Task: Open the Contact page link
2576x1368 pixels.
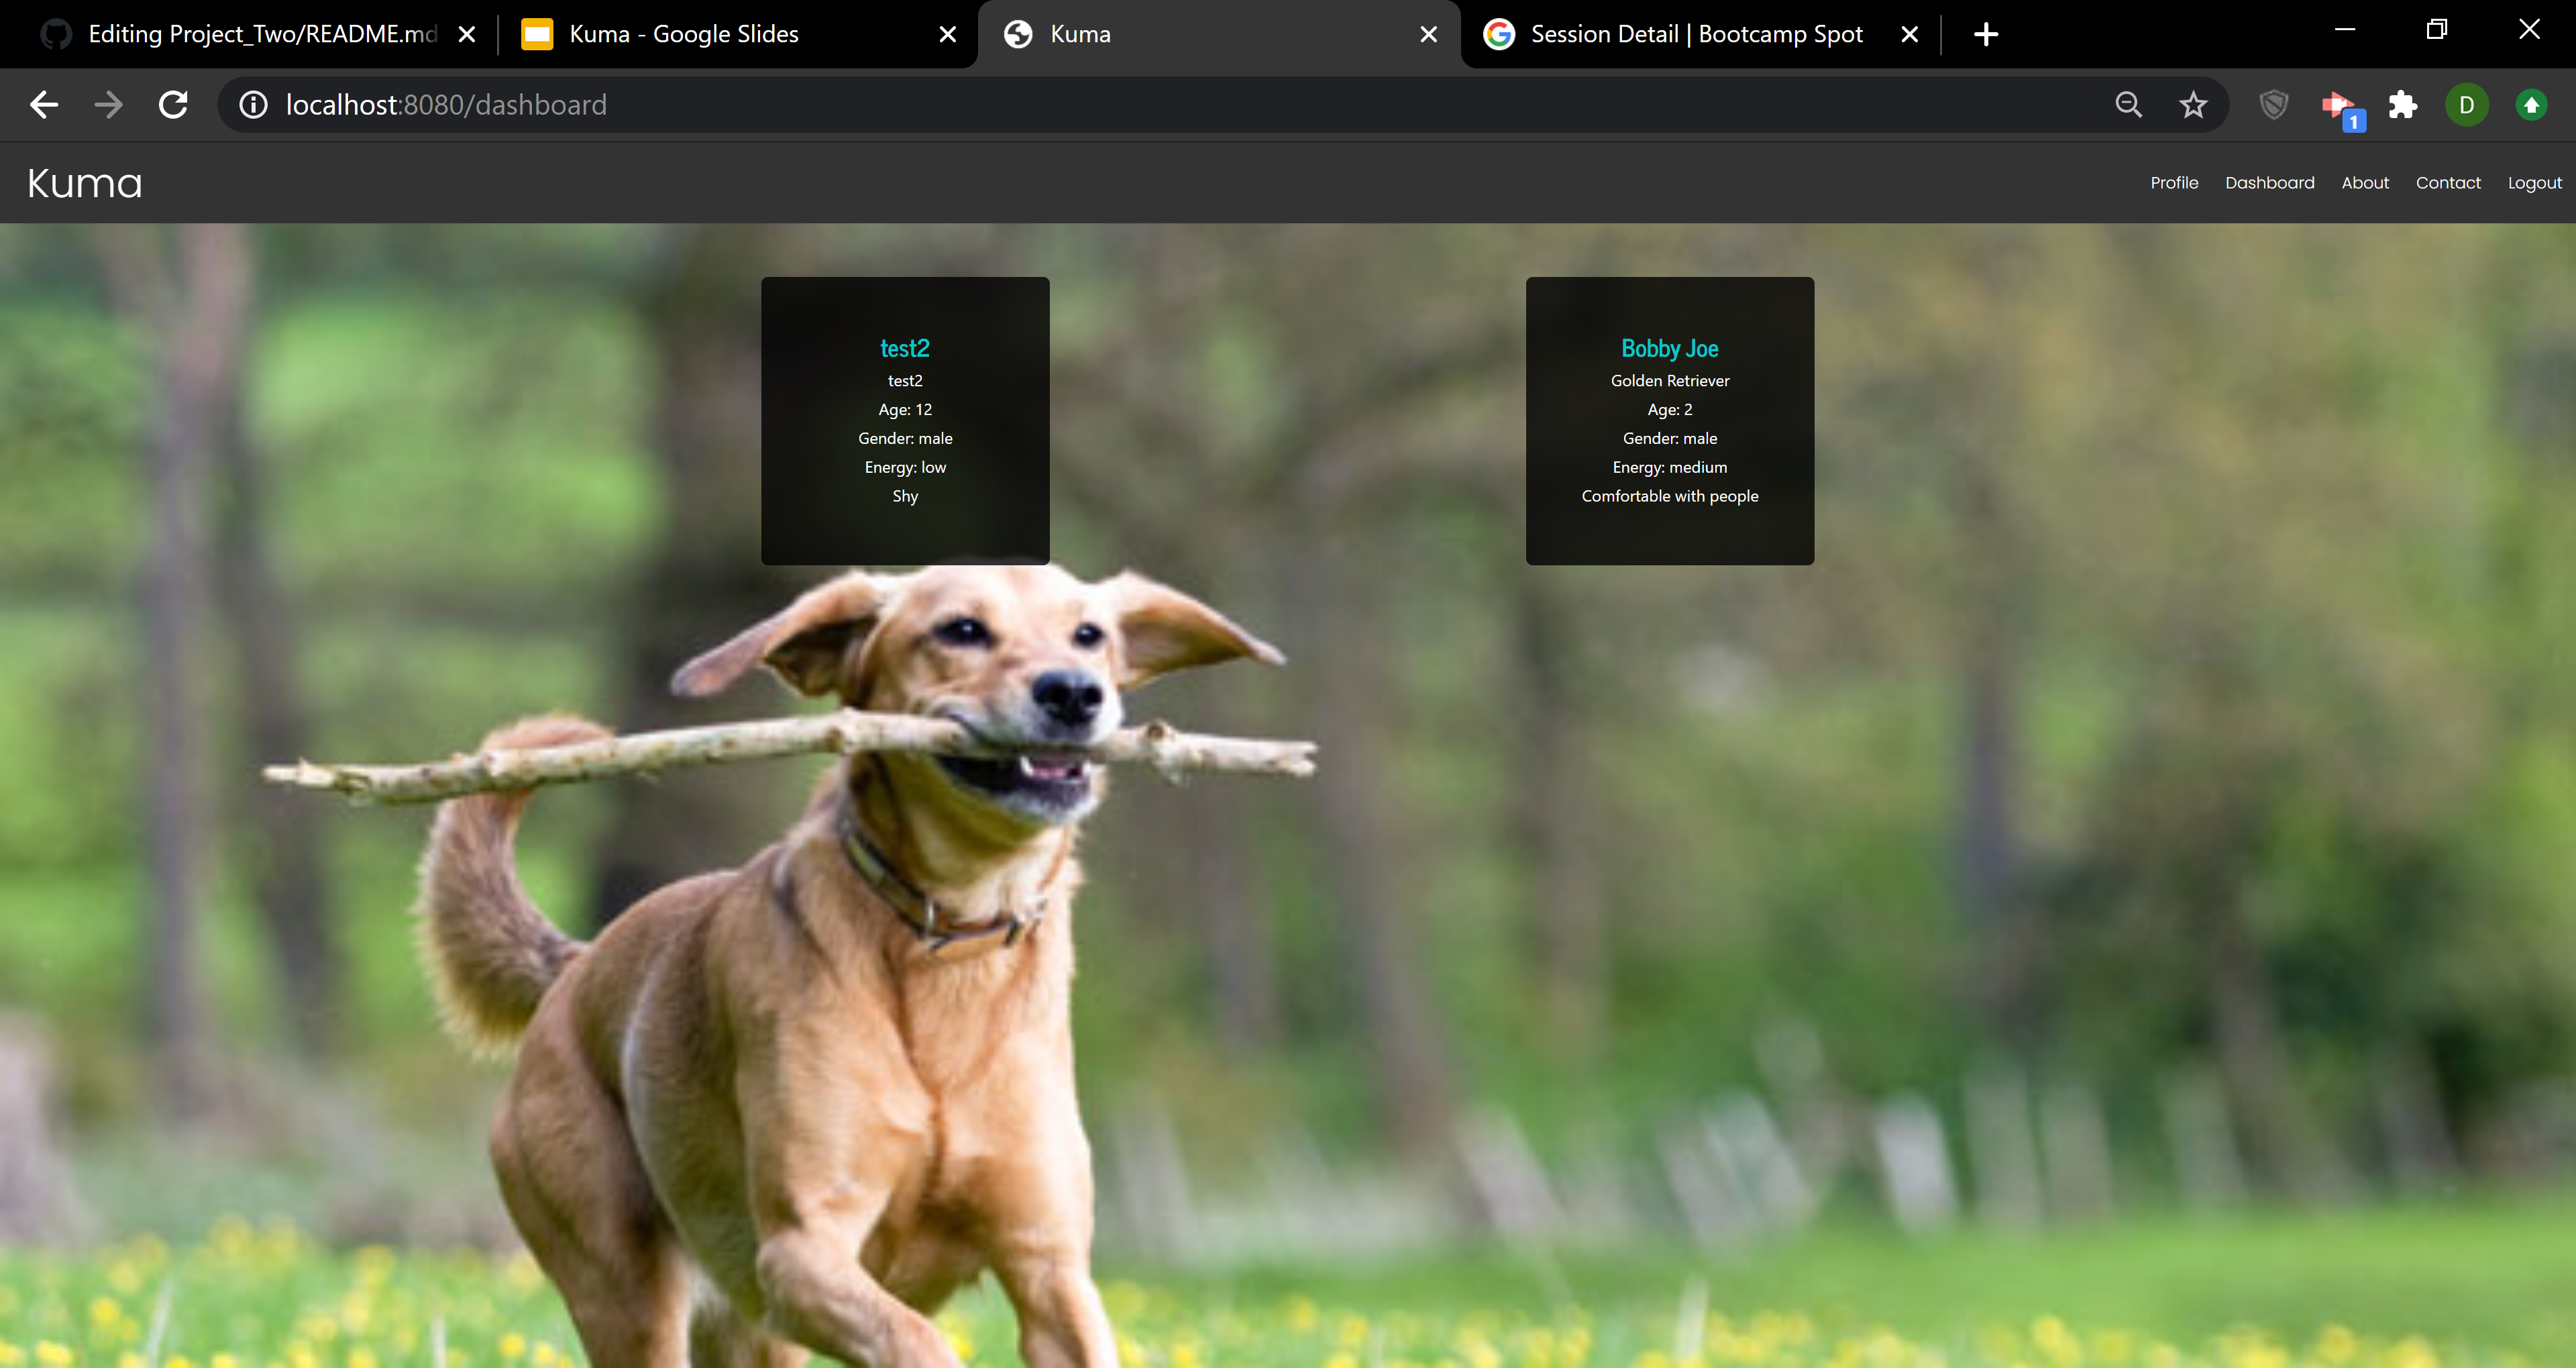Action: [x=2448, y=183]
